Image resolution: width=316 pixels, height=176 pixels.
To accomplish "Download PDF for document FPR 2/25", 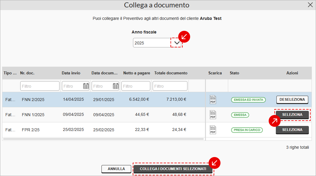I will pyautogui.click(x=213, y=130).
